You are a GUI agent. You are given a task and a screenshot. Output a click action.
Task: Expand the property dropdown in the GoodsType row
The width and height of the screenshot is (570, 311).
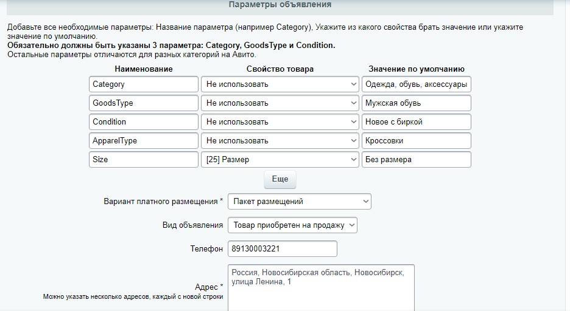pos(280,103)
